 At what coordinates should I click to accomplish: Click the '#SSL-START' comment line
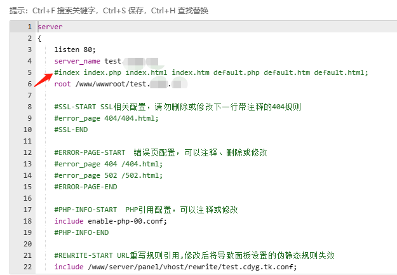click(x=177, y=107)
